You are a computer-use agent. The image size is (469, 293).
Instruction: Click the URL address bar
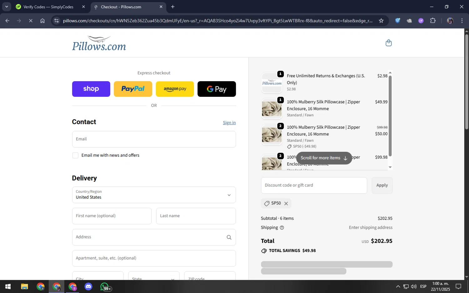217,21
